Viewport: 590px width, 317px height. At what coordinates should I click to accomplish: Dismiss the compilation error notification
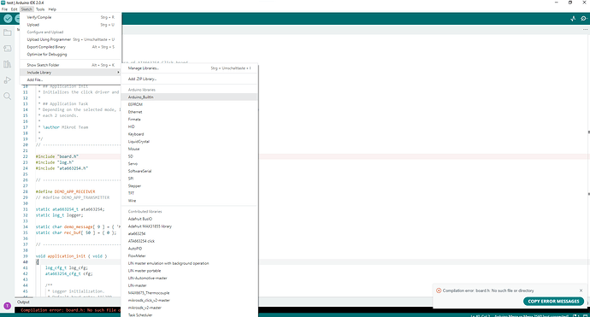tap(581, 291)
